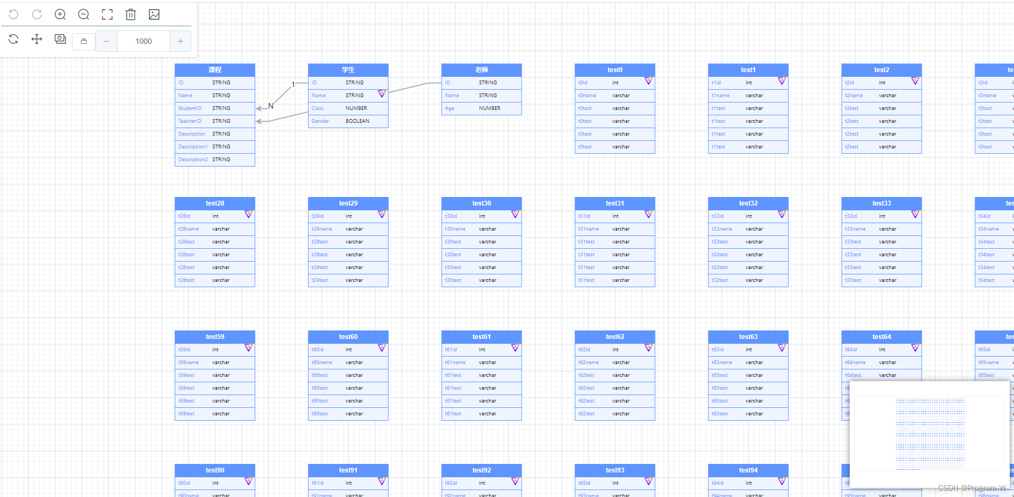This screenshot has height=497, width=1014.
Task: Click the StudentID field in 课程 table
Action: 215,108
